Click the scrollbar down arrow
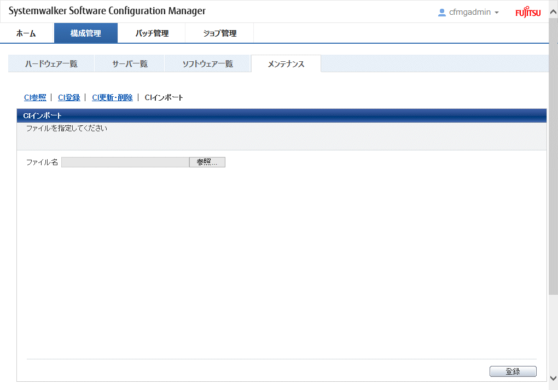Viewport: 558px width, 390px height. click(553, 378)
